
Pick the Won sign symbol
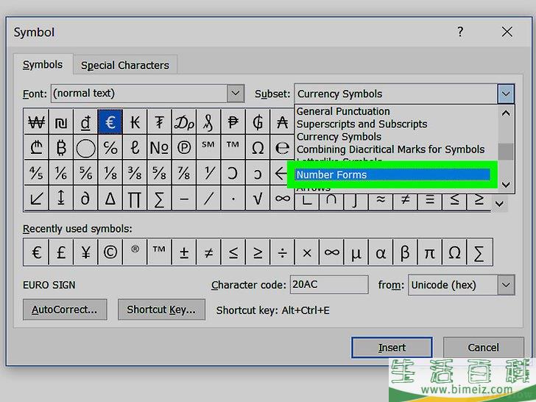[x=36, y=122]
